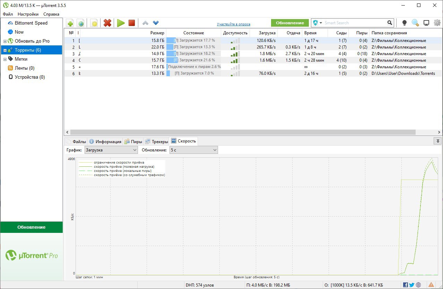This screenshot has width=443, height=289.
Task: Select progress bar Загружается 17.7 %
Action: coord(194,41)
